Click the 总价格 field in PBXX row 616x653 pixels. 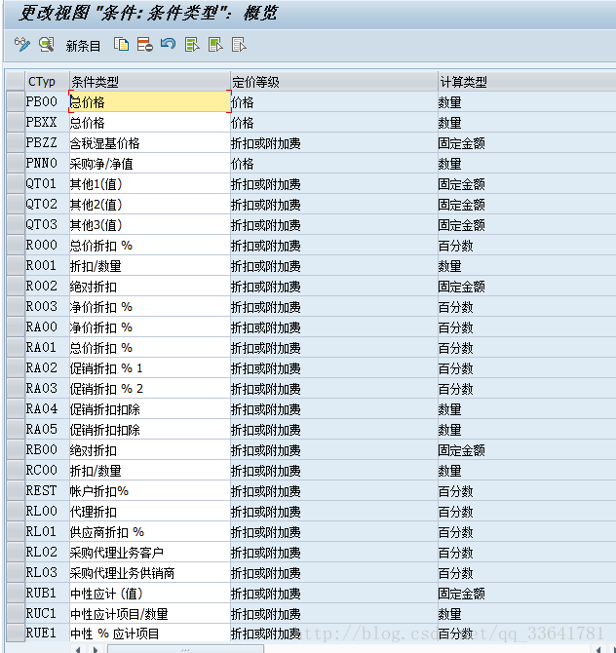click(150, 122)
